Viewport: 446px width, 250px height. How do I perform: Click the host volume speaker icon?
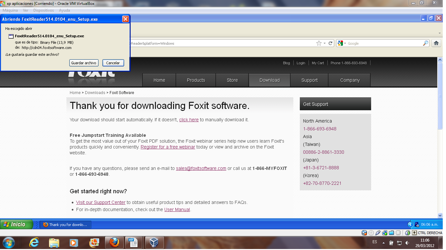[407, 243]
